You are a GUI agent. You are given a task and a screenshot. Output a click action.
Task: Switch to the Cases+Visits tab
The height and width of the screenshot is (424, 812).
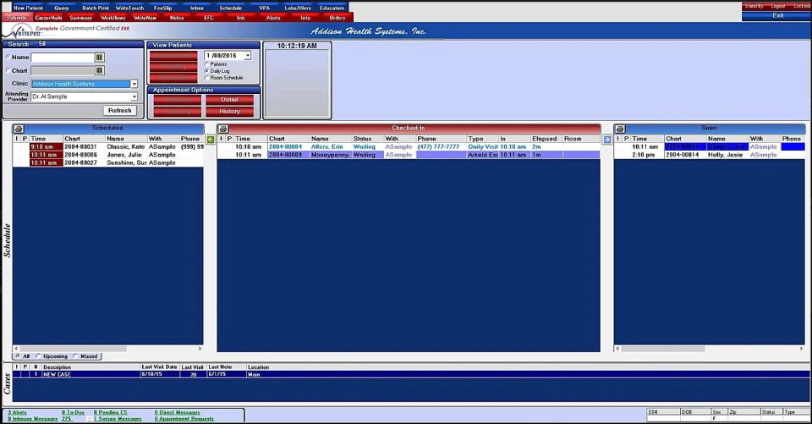[x=49, y=18]
